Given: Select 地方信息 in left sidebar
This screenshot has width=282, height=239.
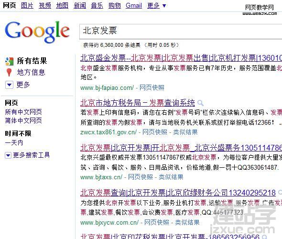Looking at the screenshot, I should [31, 73].
